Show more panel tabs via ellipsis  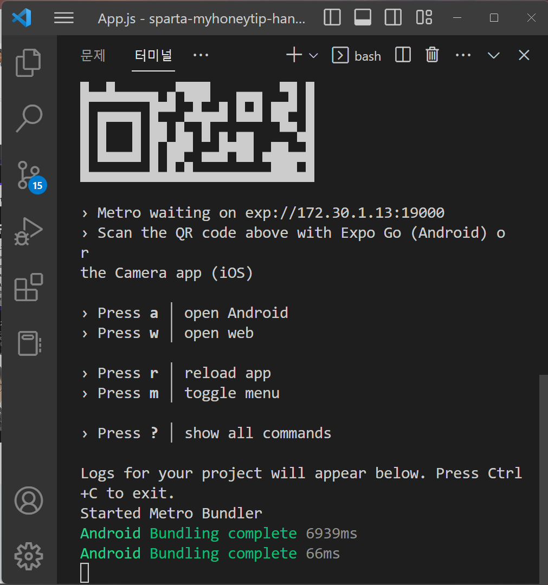pos(201,55)
